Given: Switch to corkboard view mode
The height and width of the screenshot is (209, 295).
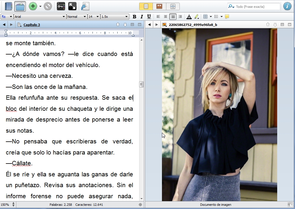Looking at the screenshot, I should (159, 6).
